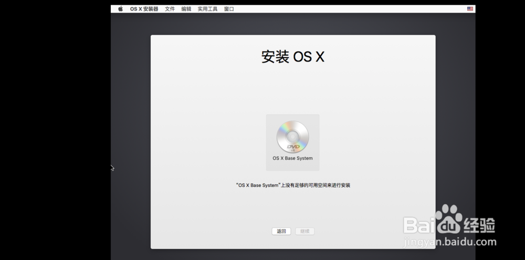The height and width of the screenshot is (260, 525).
Task: Open the OS X 安装器 menu
Action: coord(144,9)
